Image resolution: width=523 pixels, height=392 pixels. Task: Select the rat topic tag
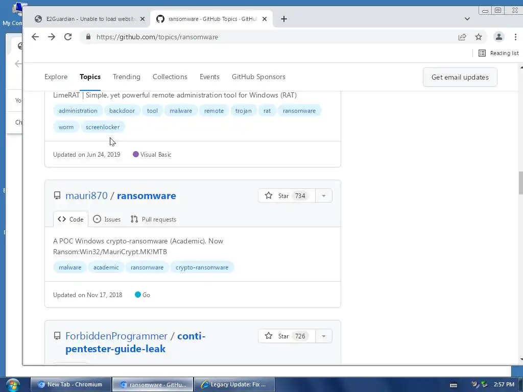[267, 111]
